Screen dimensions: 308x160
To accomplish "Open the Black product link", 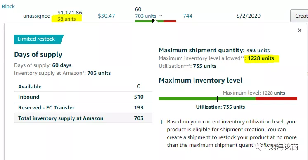I will click(x=8, y=7).
